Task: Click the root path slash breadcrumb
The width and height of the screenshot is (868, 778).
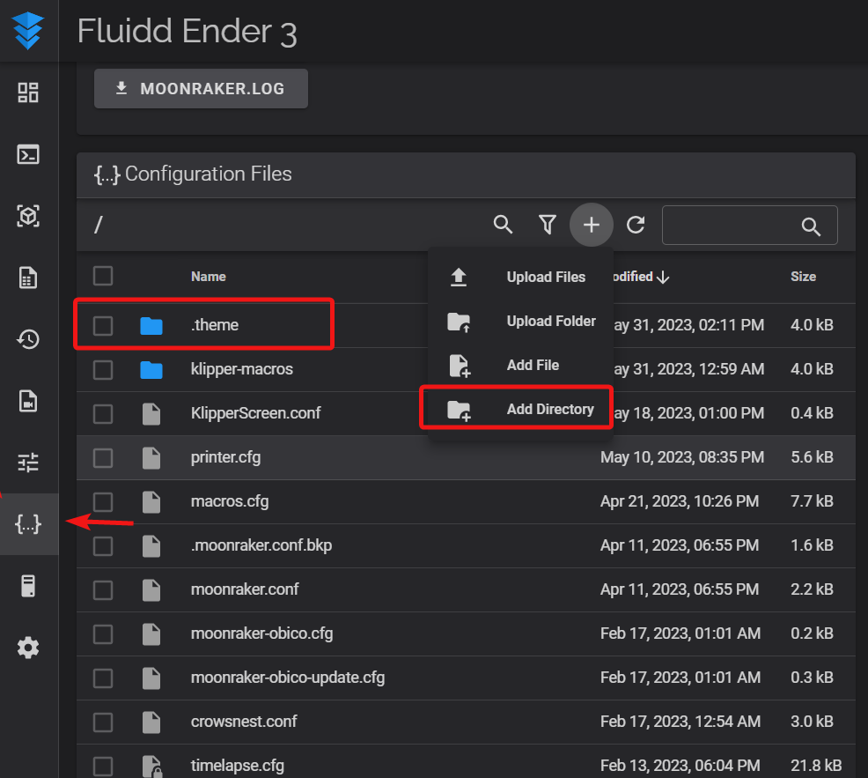Action: click(x=98, y=225)
